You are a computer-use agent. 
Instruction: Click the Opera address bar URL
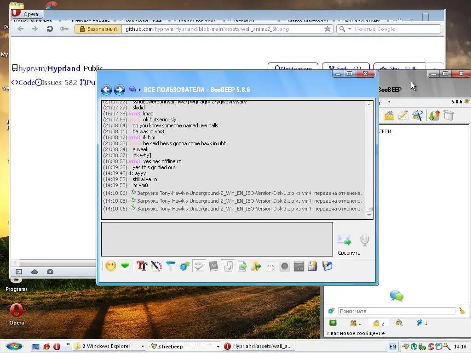[207, 29]
